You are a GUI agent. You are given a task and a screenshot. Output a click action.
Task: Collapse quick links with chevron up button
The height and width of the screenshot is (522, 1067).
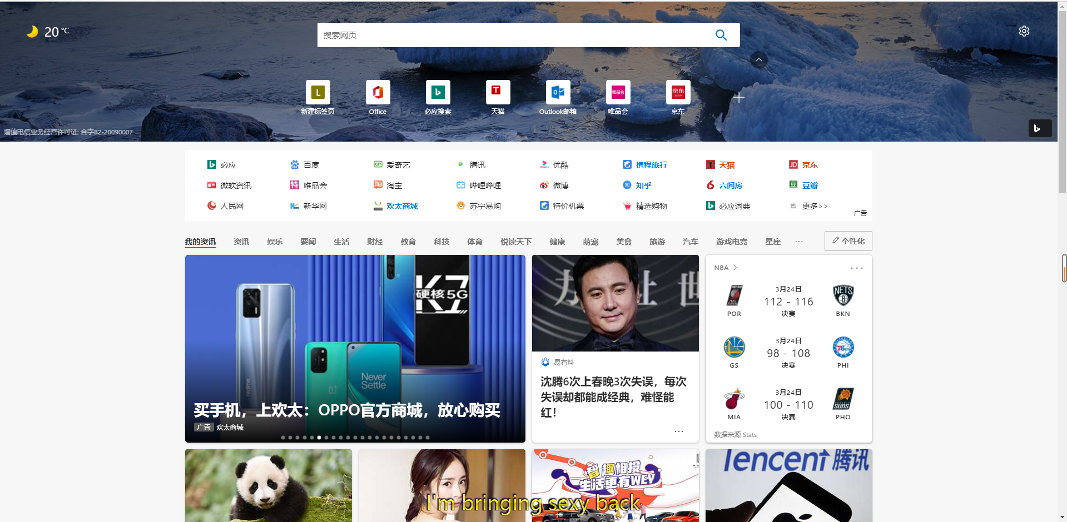coord(759,60)
